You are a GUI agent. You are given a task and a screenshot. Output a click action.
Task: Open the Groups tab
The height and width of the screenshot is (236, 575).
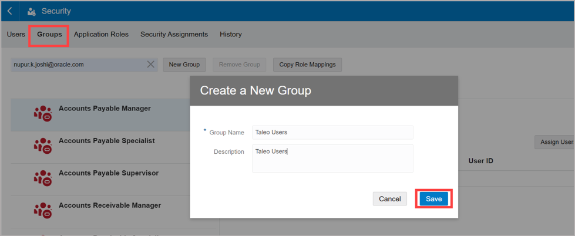tap(49, 35)
